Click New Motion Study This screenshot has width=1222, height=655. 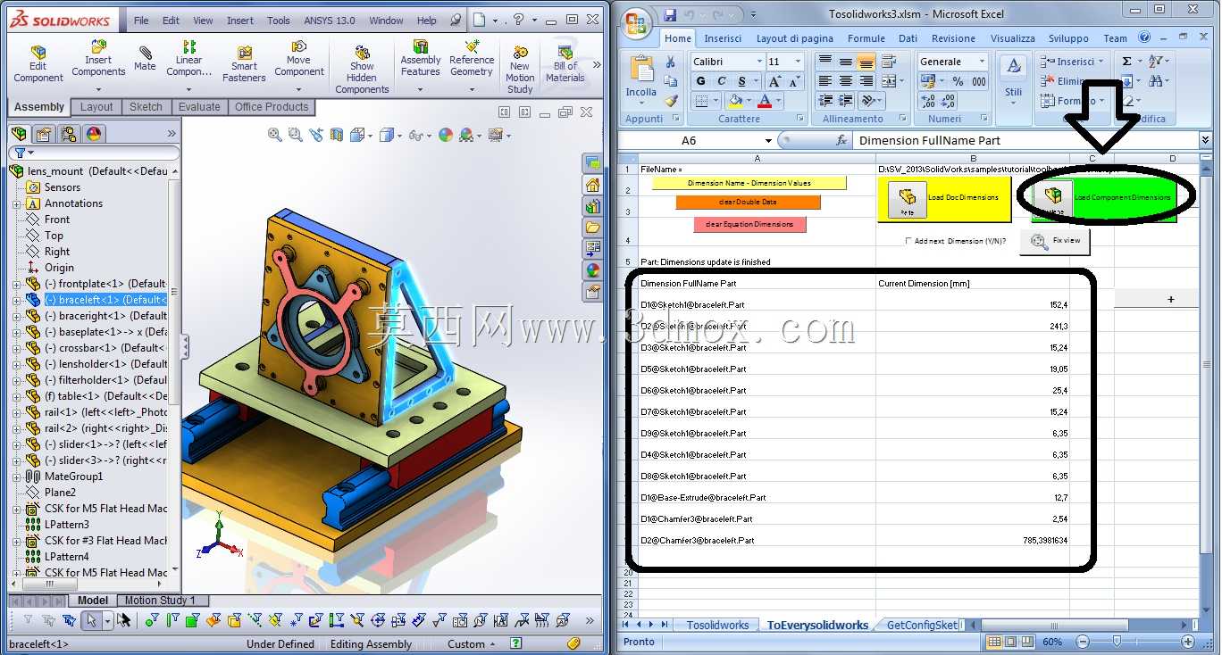520,68
